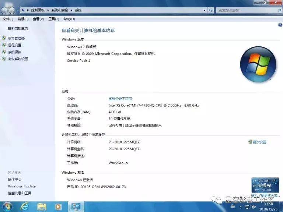Select the Control Panel taskbar button
The height and width of the screenshot is (212, 283).
pyautogui.click(x=76, y=206)
